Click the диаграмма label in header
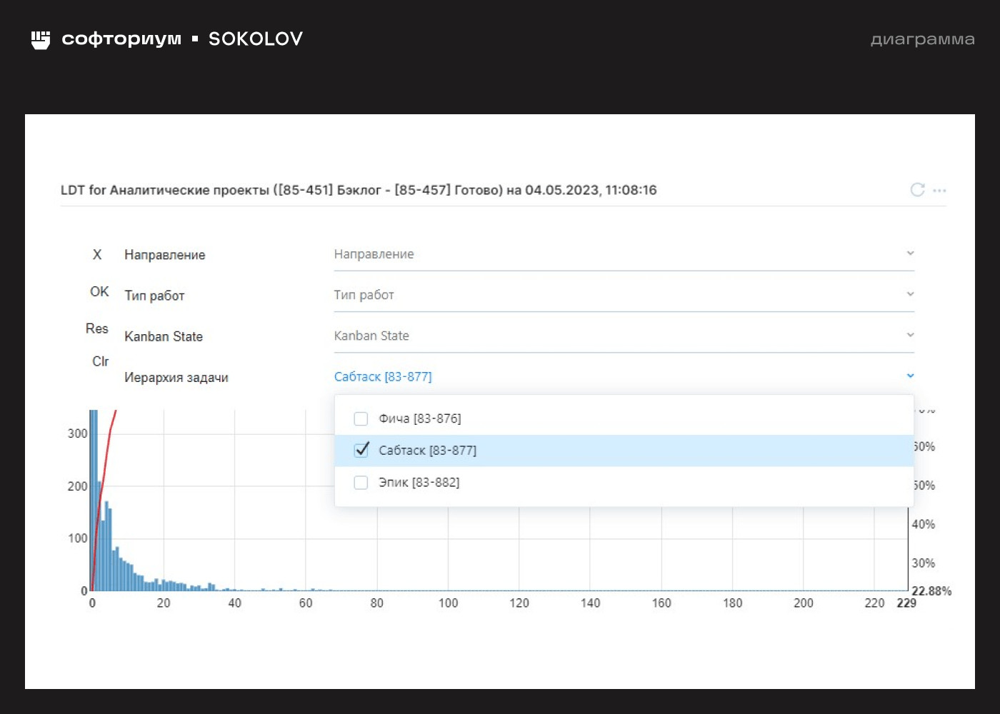 pos(922,39)
